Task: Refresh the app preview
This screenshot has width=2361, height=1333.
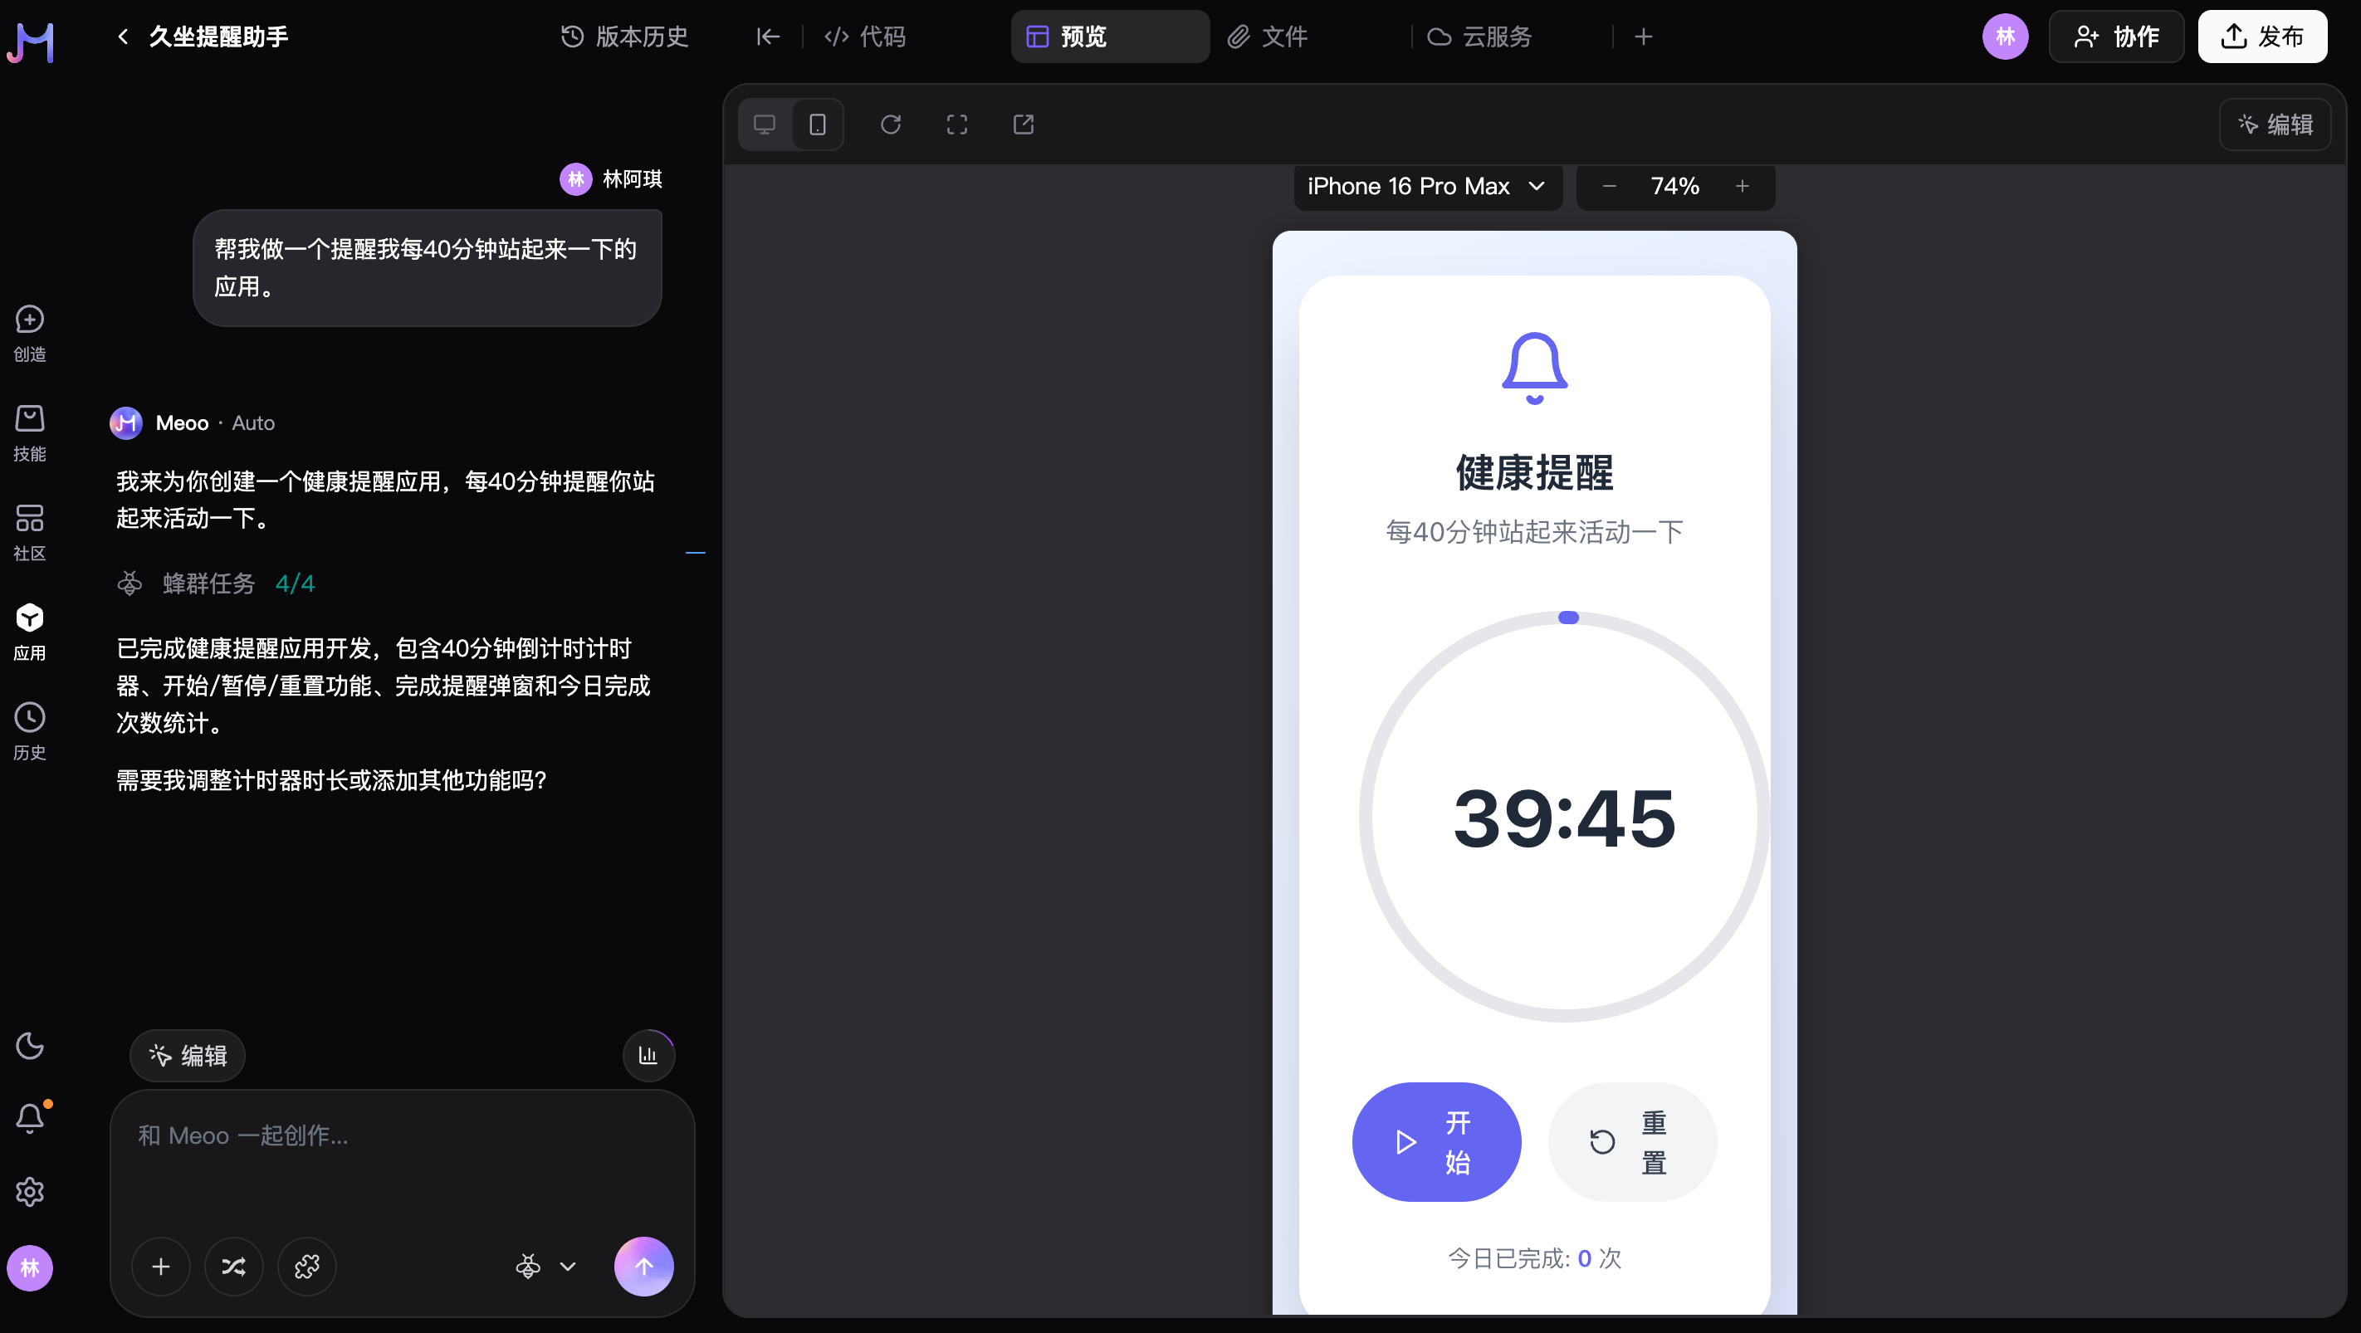Action: pos(890,124)
